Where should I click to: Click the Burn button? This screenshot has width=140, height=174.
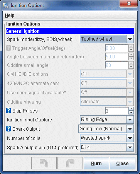point(96,163)
